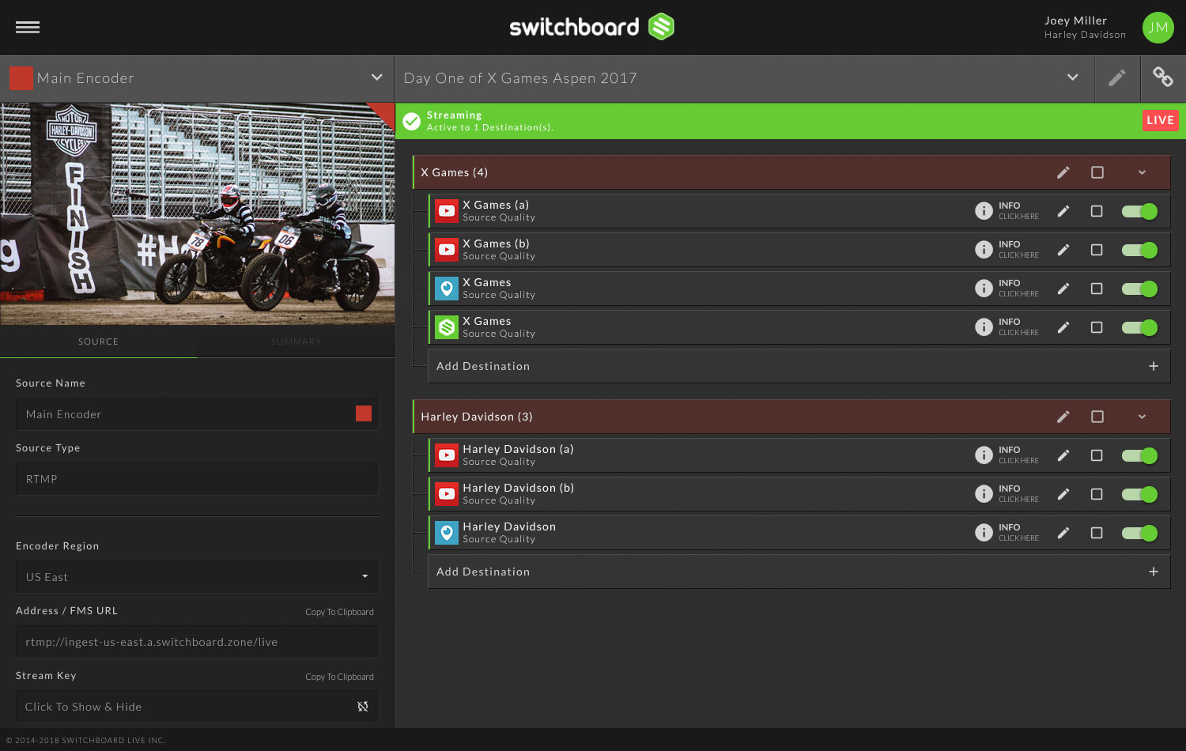Screen dimensions: 1186x751
Task: Click the link chain icon
Action: [x=1162, y=77]
